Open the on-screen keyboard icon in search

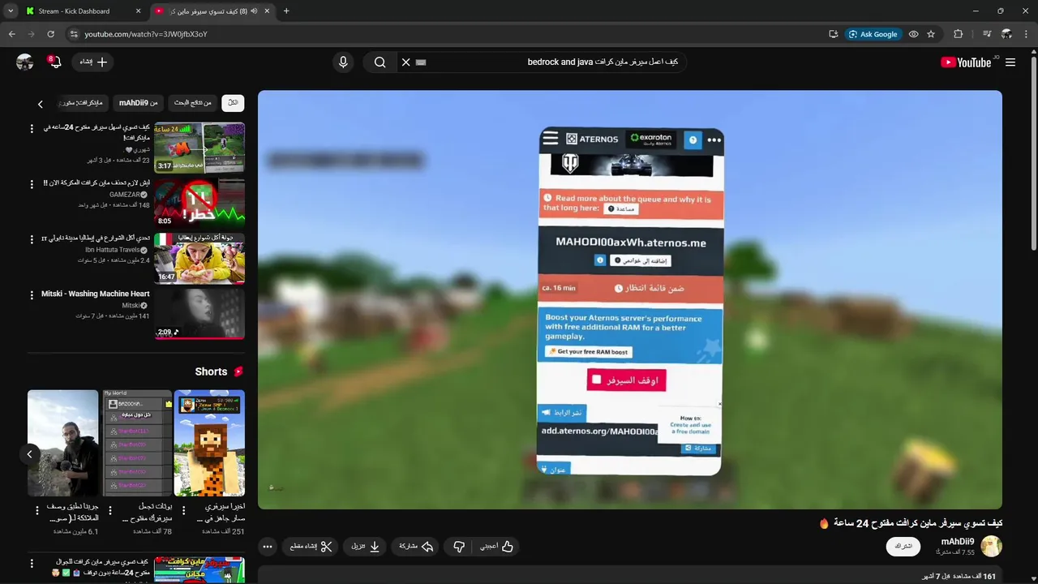point(421,62)
